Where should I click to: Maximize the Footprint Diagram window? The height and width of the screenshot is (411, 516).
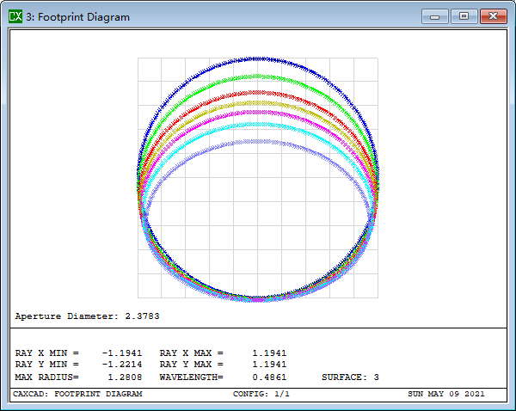click(x=464, y=16)
